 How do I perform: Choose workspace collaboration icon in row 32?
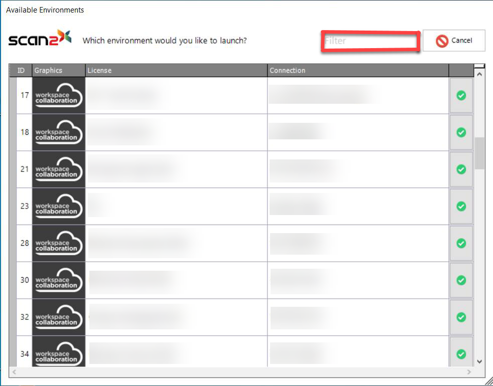pyautogui.click(x=59, y=317)
